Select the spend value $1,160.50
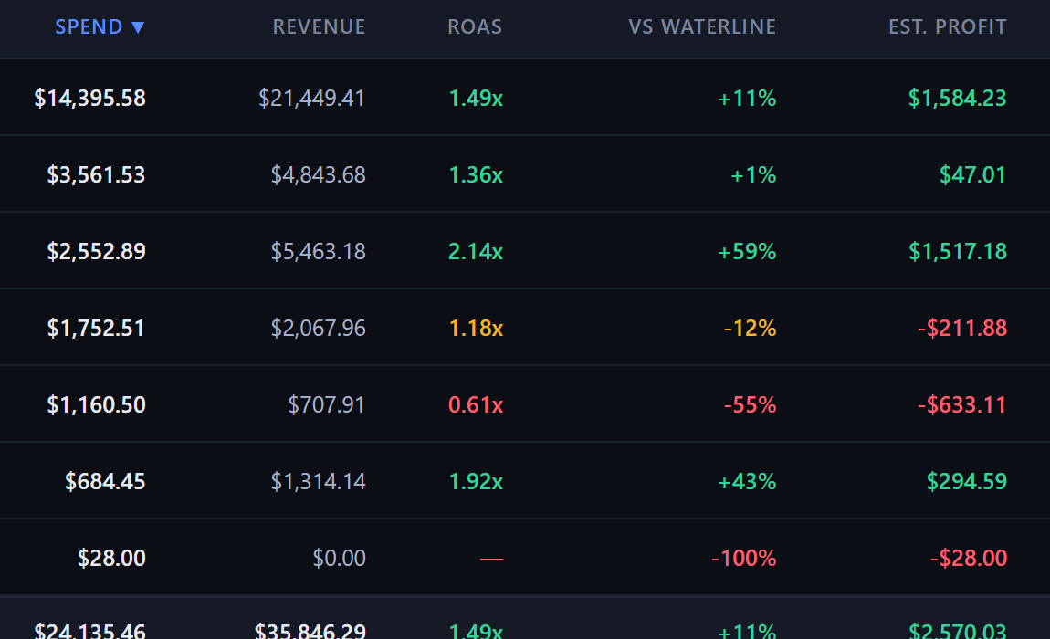The height and width of the screenshot is (639, 1050). (96, 404)
